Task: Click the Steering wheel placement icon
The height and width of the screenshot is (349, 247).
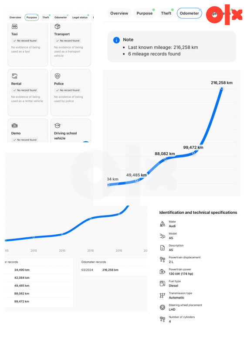Action: point(162,307)
